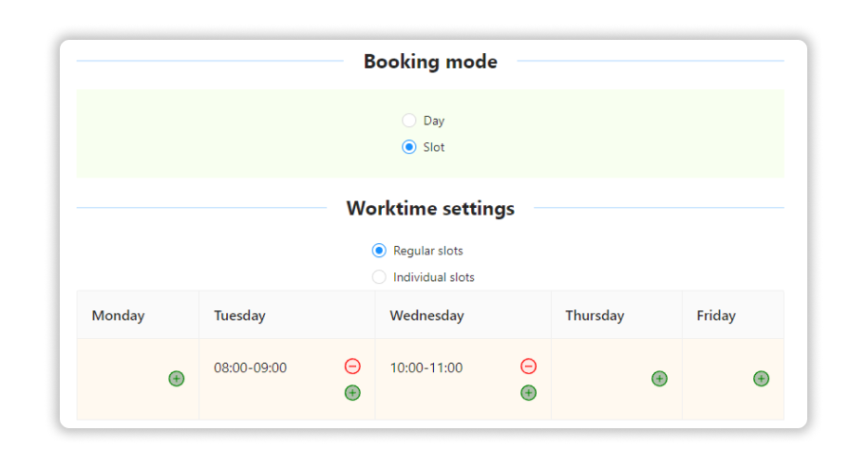Add another slot for Tuesday
868x469 pixels.
[352, 393]
